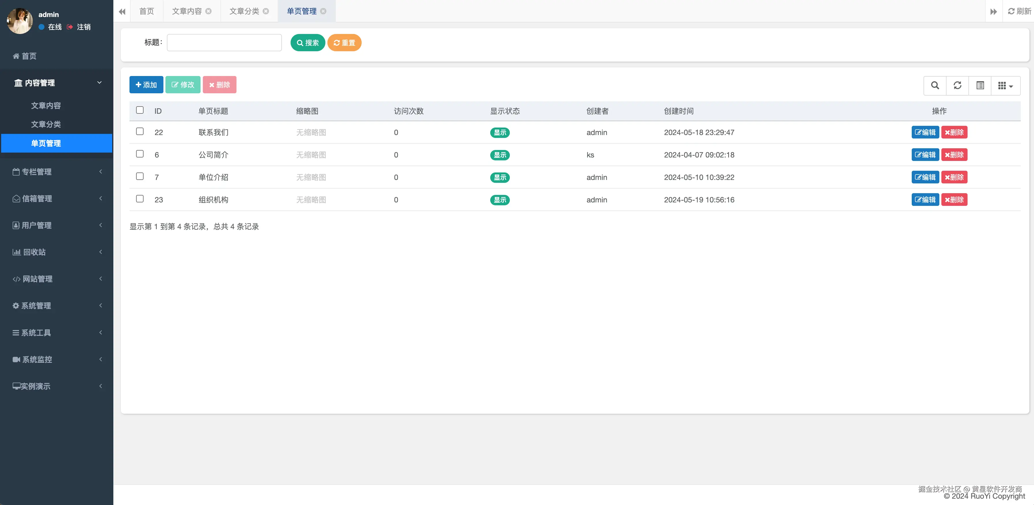Open the columns dropdown grid button
This screenshot has height=505, width=1034.
pos(1005,86)
